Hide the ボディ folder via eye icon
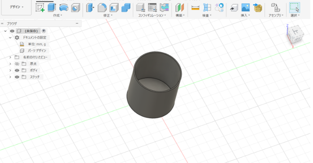The height and width of the screenshot is (163, 313). pos(17,71)
